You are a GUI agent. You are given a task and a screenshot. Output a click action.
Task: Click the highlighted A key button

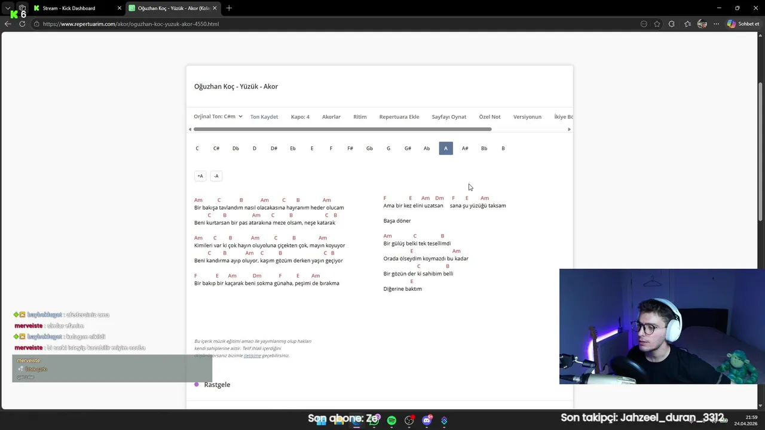pos(446,148)
